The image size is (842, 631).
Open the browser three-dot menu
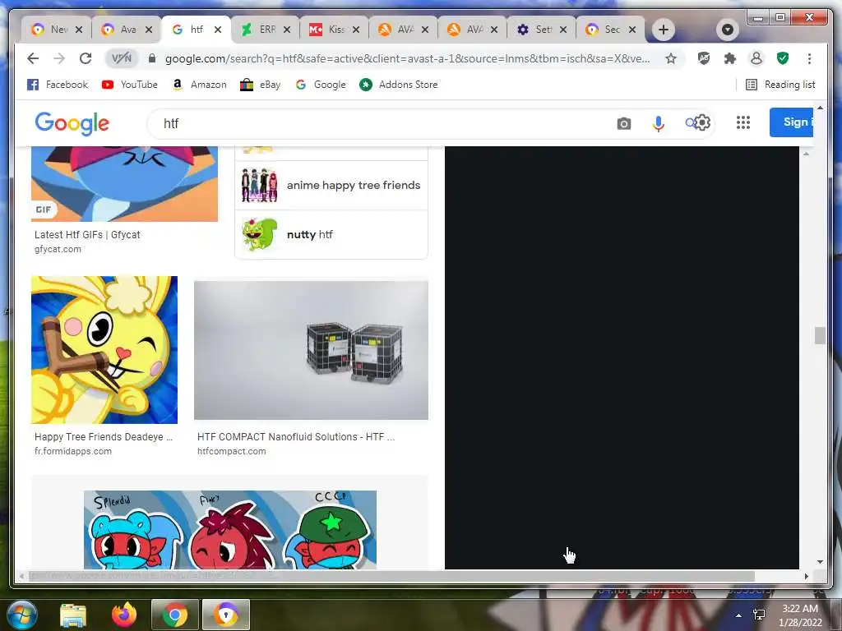pos(809,58)
